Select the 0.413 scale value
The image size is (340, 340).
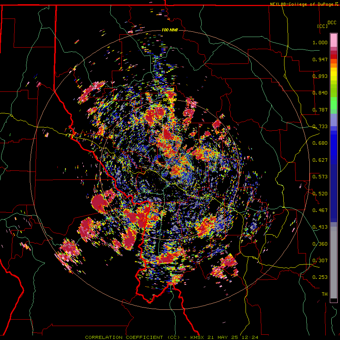coord(320,227)
